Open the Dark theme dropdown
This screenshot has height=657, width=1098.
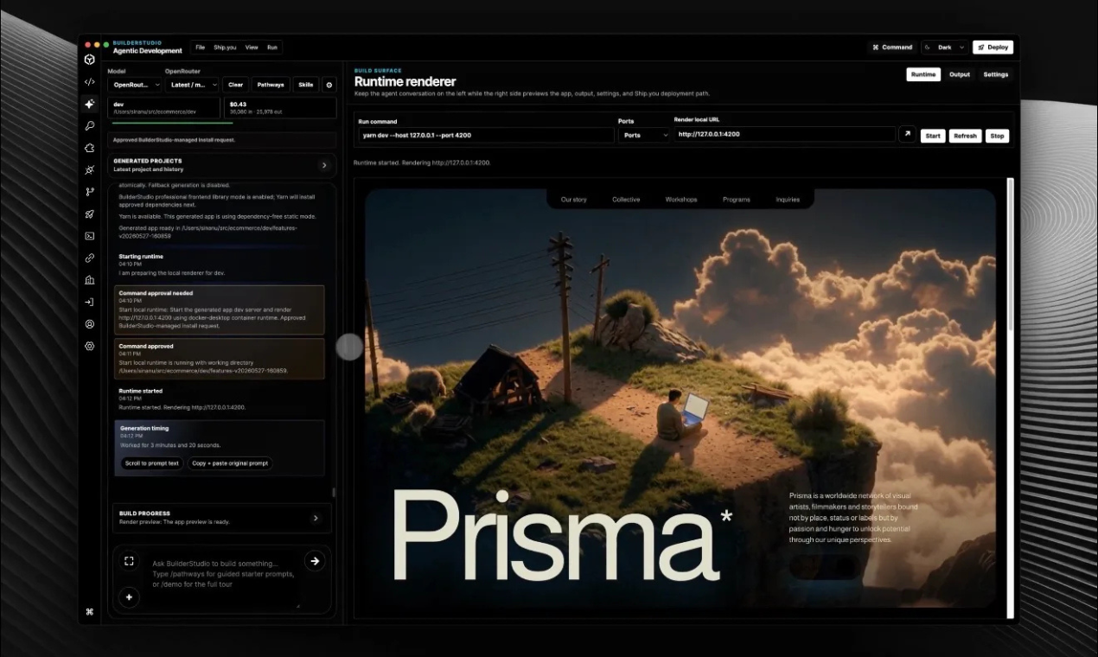point(944,48)
